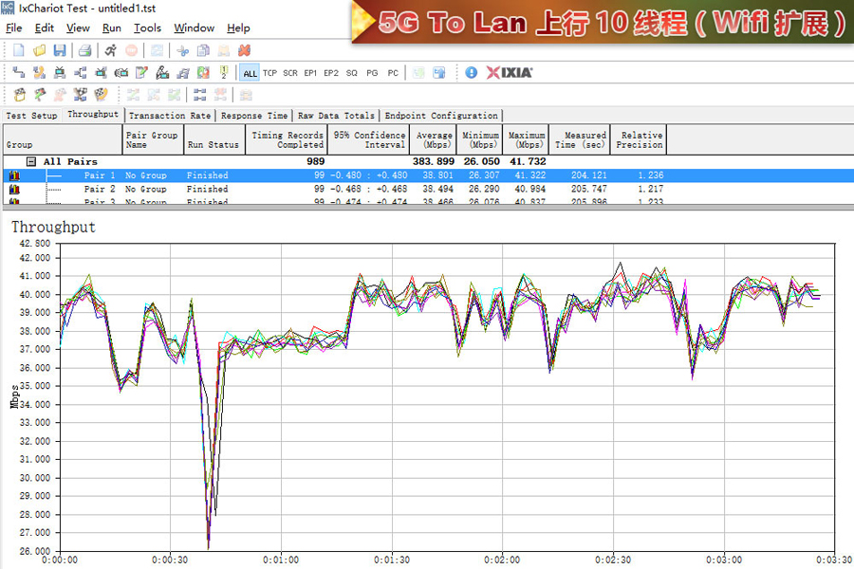Collapse the All Pairs group
This screenshot has height=569, width=854.
tap(31, 162)
